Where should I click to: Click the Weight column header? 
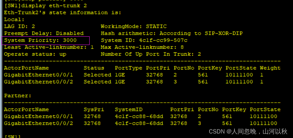pos(270,68)
